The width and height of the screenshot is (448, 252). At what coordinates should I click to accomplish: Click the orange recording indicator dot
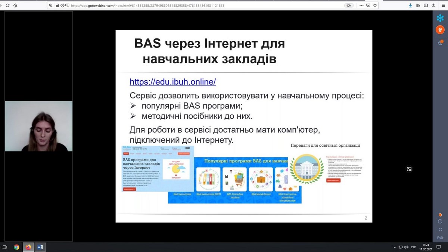click(440, 215)
